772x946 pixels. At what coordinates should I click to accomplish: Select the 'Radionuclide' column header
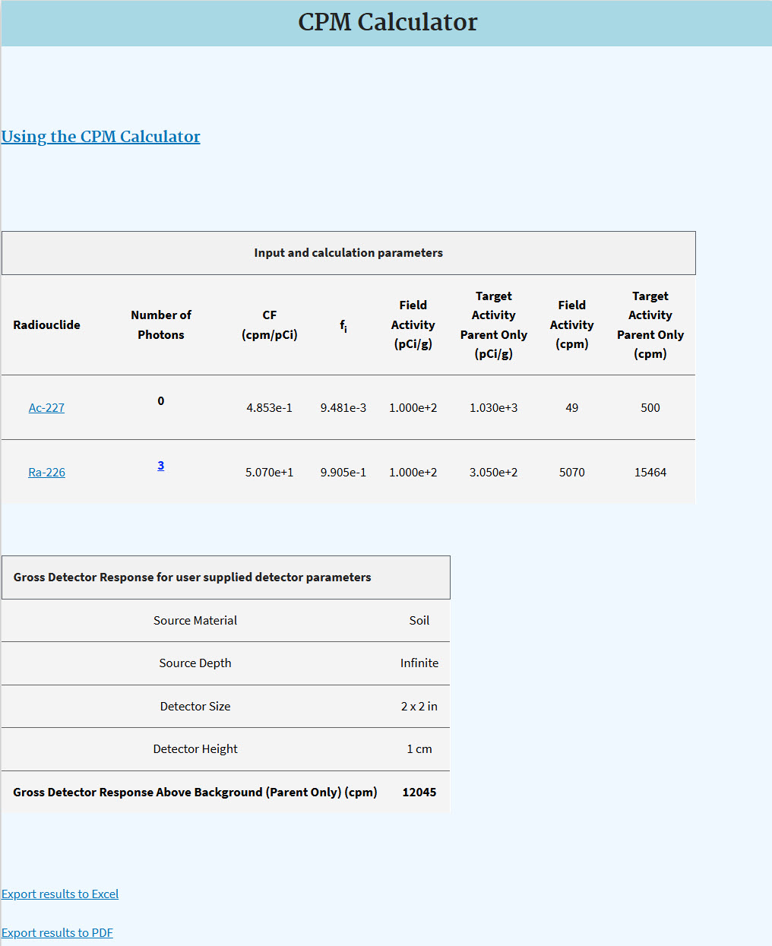tap(46, 325)
